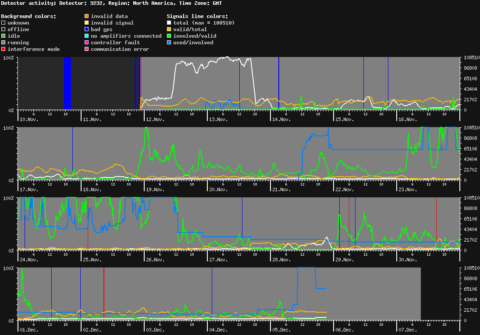Click the "controller fault" magenta legend marker
Image resolution: width=480 pixels, height=335 pixels.
coord(87,43)
